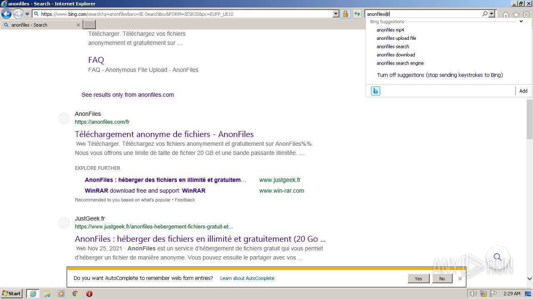Click Internet Explorer taskbar icon
The width and height of the screenshot is (533, 299).
coord(33,294)
